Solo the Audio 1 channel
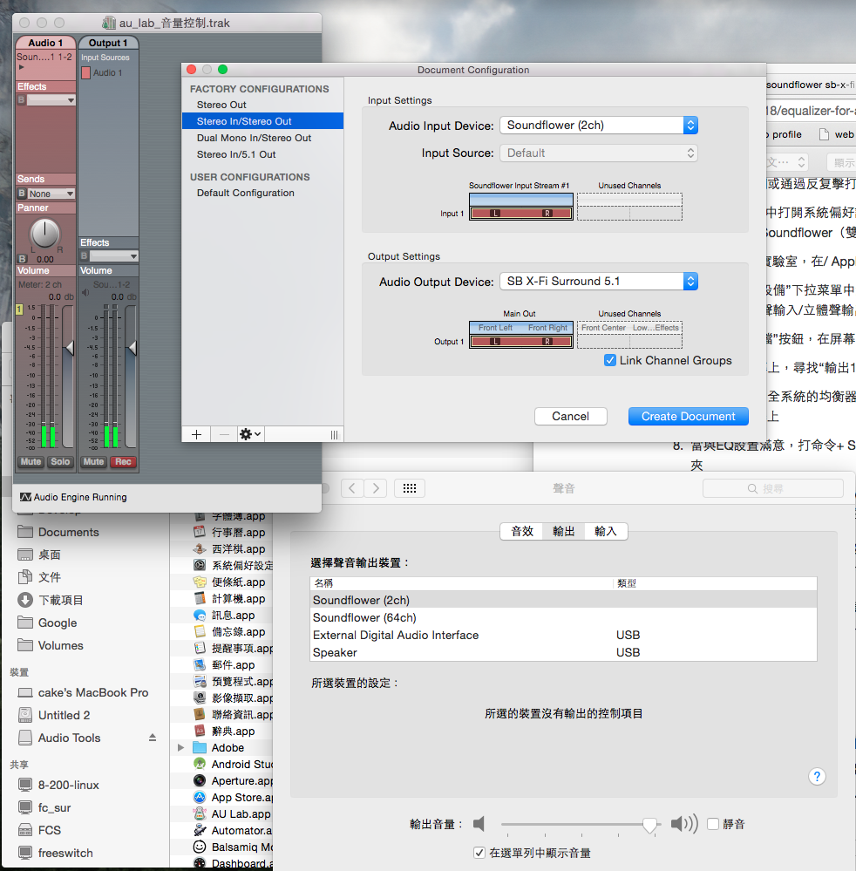This screenshot has height=871, width=856. point(60,461)
